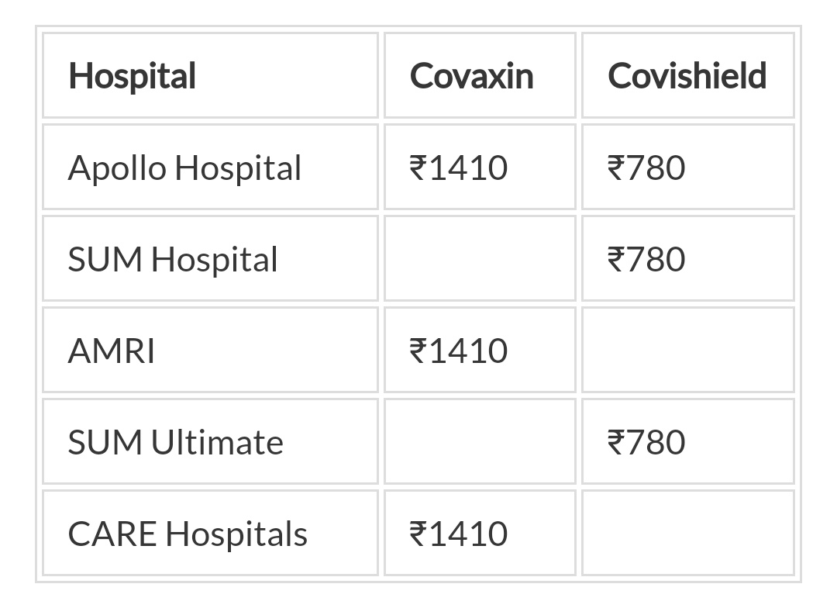Select the AMRI name cell
This screenshot has width=837, height=615.
(112, 351)
